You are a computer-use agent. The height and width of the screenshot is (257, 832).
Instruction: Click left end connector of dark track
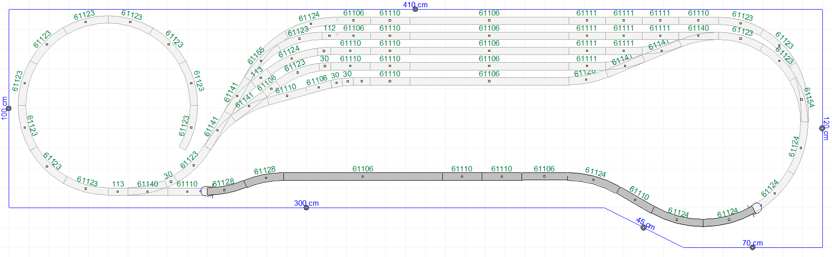(x=207, y=191)
